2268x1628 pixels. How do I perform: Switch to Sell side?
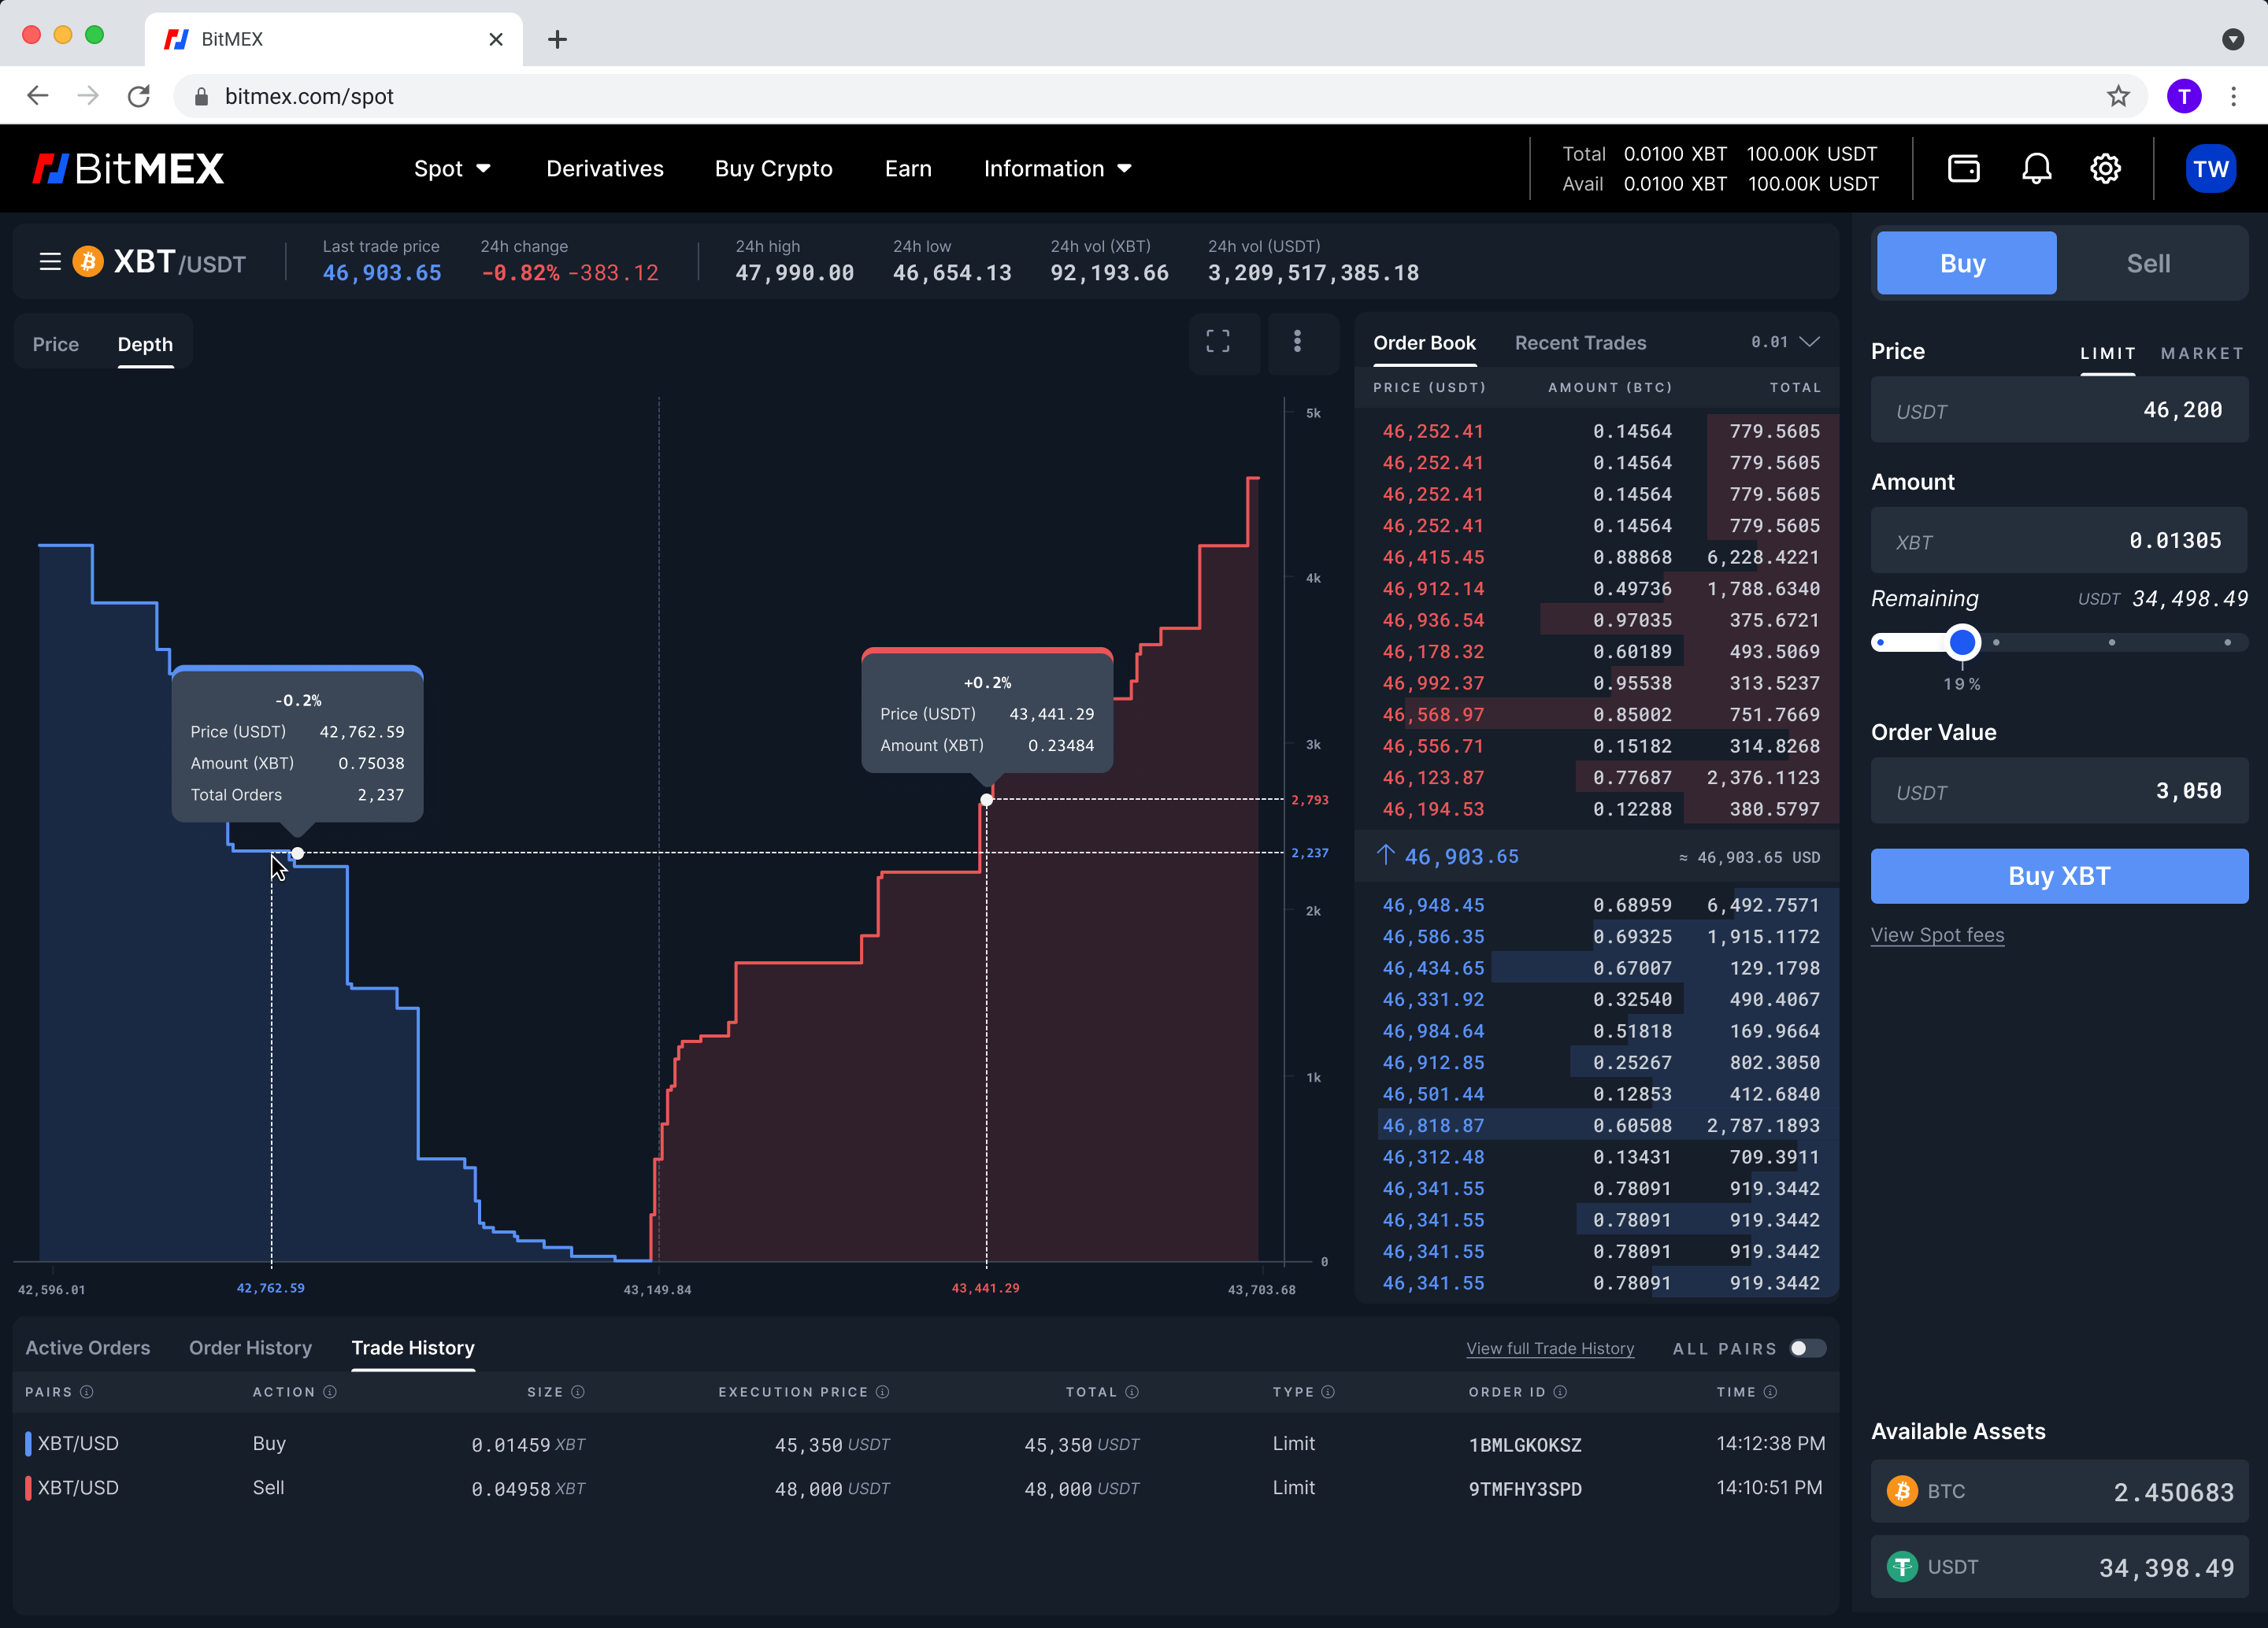(x=2148, y=263)
